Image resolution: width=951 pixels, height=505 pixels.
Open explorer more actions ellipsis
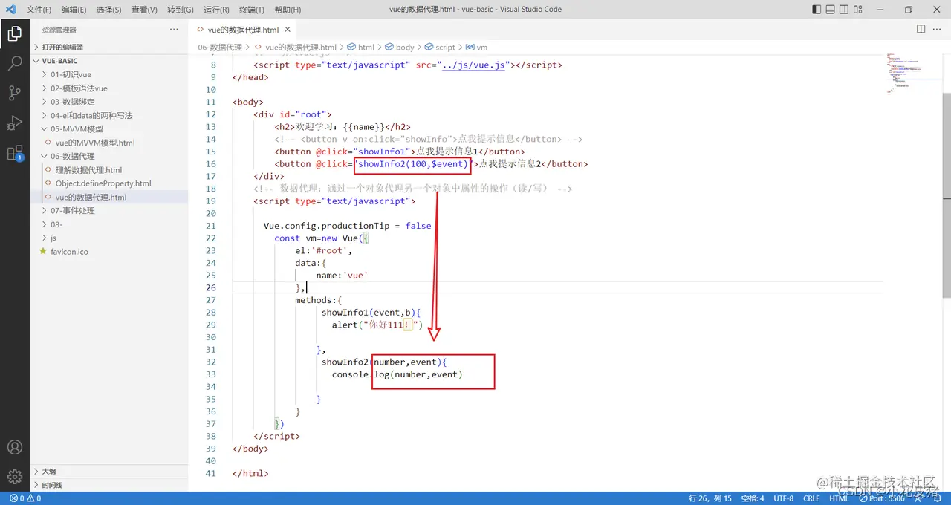click(174, 29)
